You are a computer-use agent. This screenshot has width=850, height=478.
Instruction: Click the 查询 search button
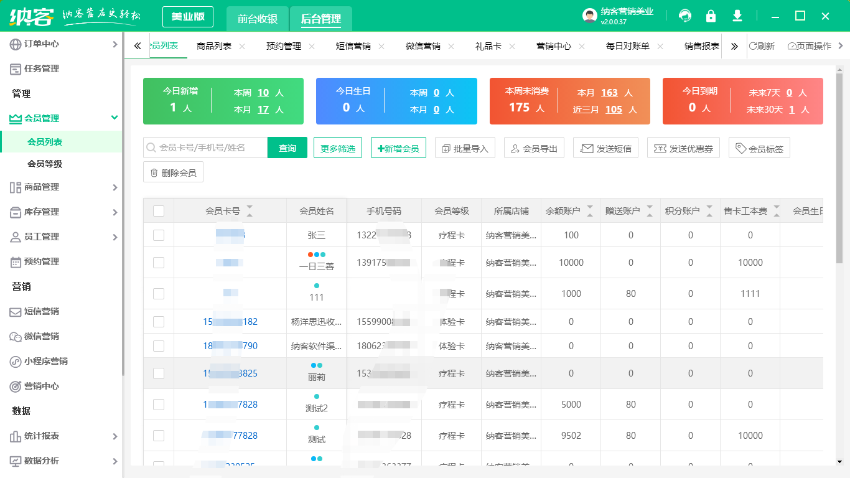pos(287,148)
